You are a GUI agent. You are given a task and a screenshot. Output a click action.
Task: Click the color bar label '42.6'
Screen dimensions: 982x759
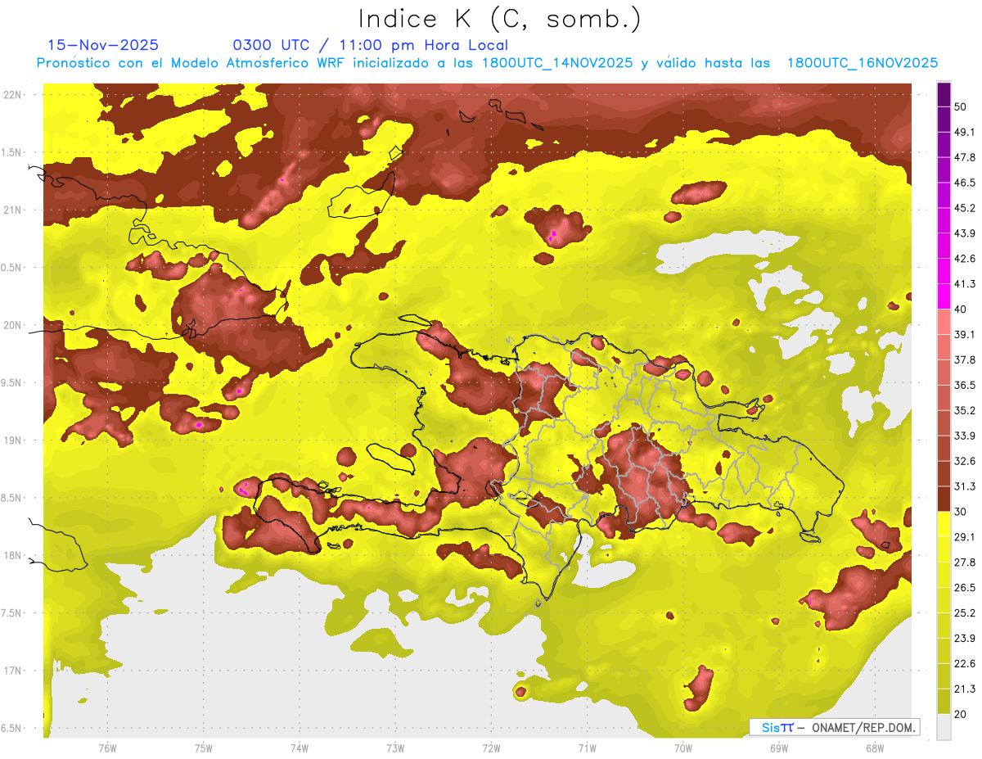click(x=964, y=259)
